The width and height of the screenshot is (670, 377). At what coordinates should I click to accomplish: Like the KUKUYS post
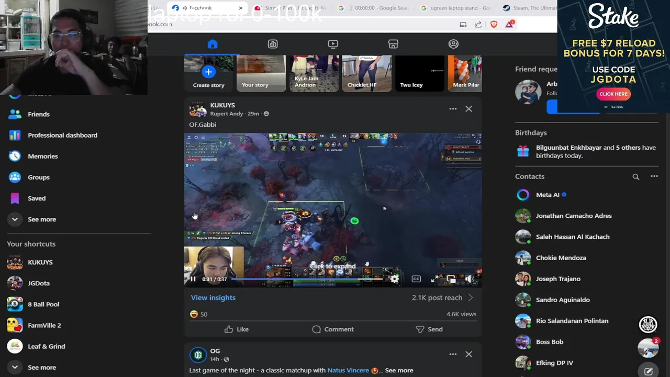coord(236,329)
